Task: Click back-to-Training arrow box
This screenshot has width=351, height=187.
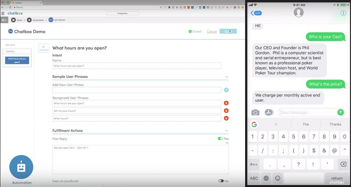Action: click(44, 48)
